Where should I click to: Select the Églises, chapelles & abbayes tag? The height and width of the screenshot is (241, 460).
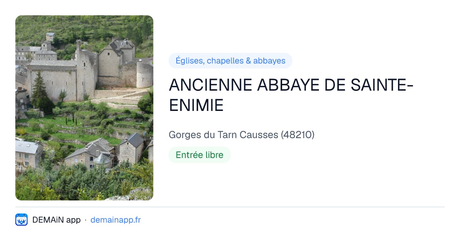(230, 61)
